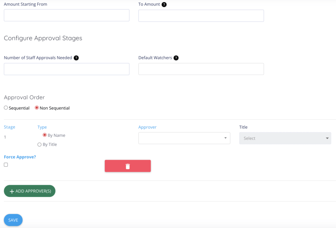Click the Default Watchers help icon

click(x=176, y=58)
